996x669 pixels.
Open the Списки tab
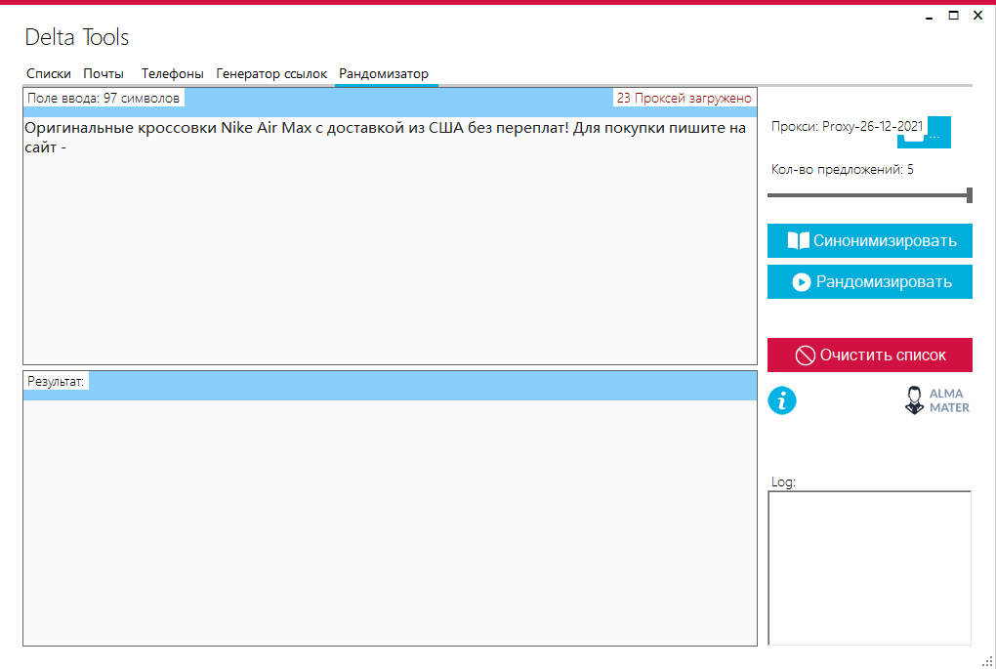48,73
